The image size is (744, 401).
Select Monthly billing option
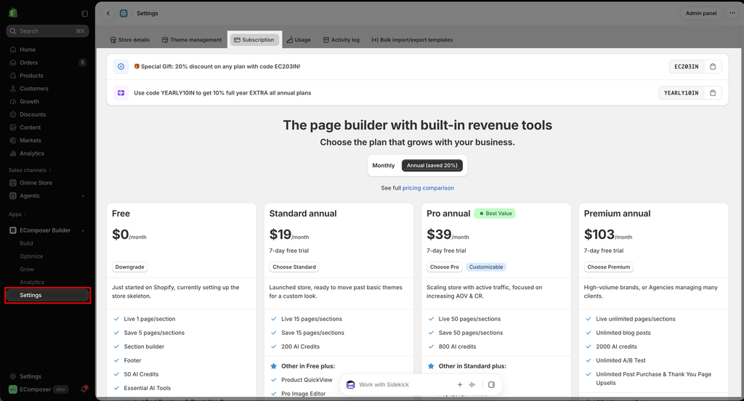point(384,166)
